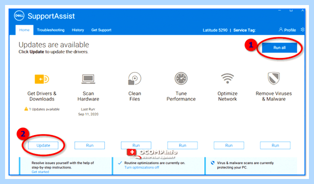This screenshot has height=184, width=314.
Task: Click the '1 Updates available' text
Action: (44, 109)
